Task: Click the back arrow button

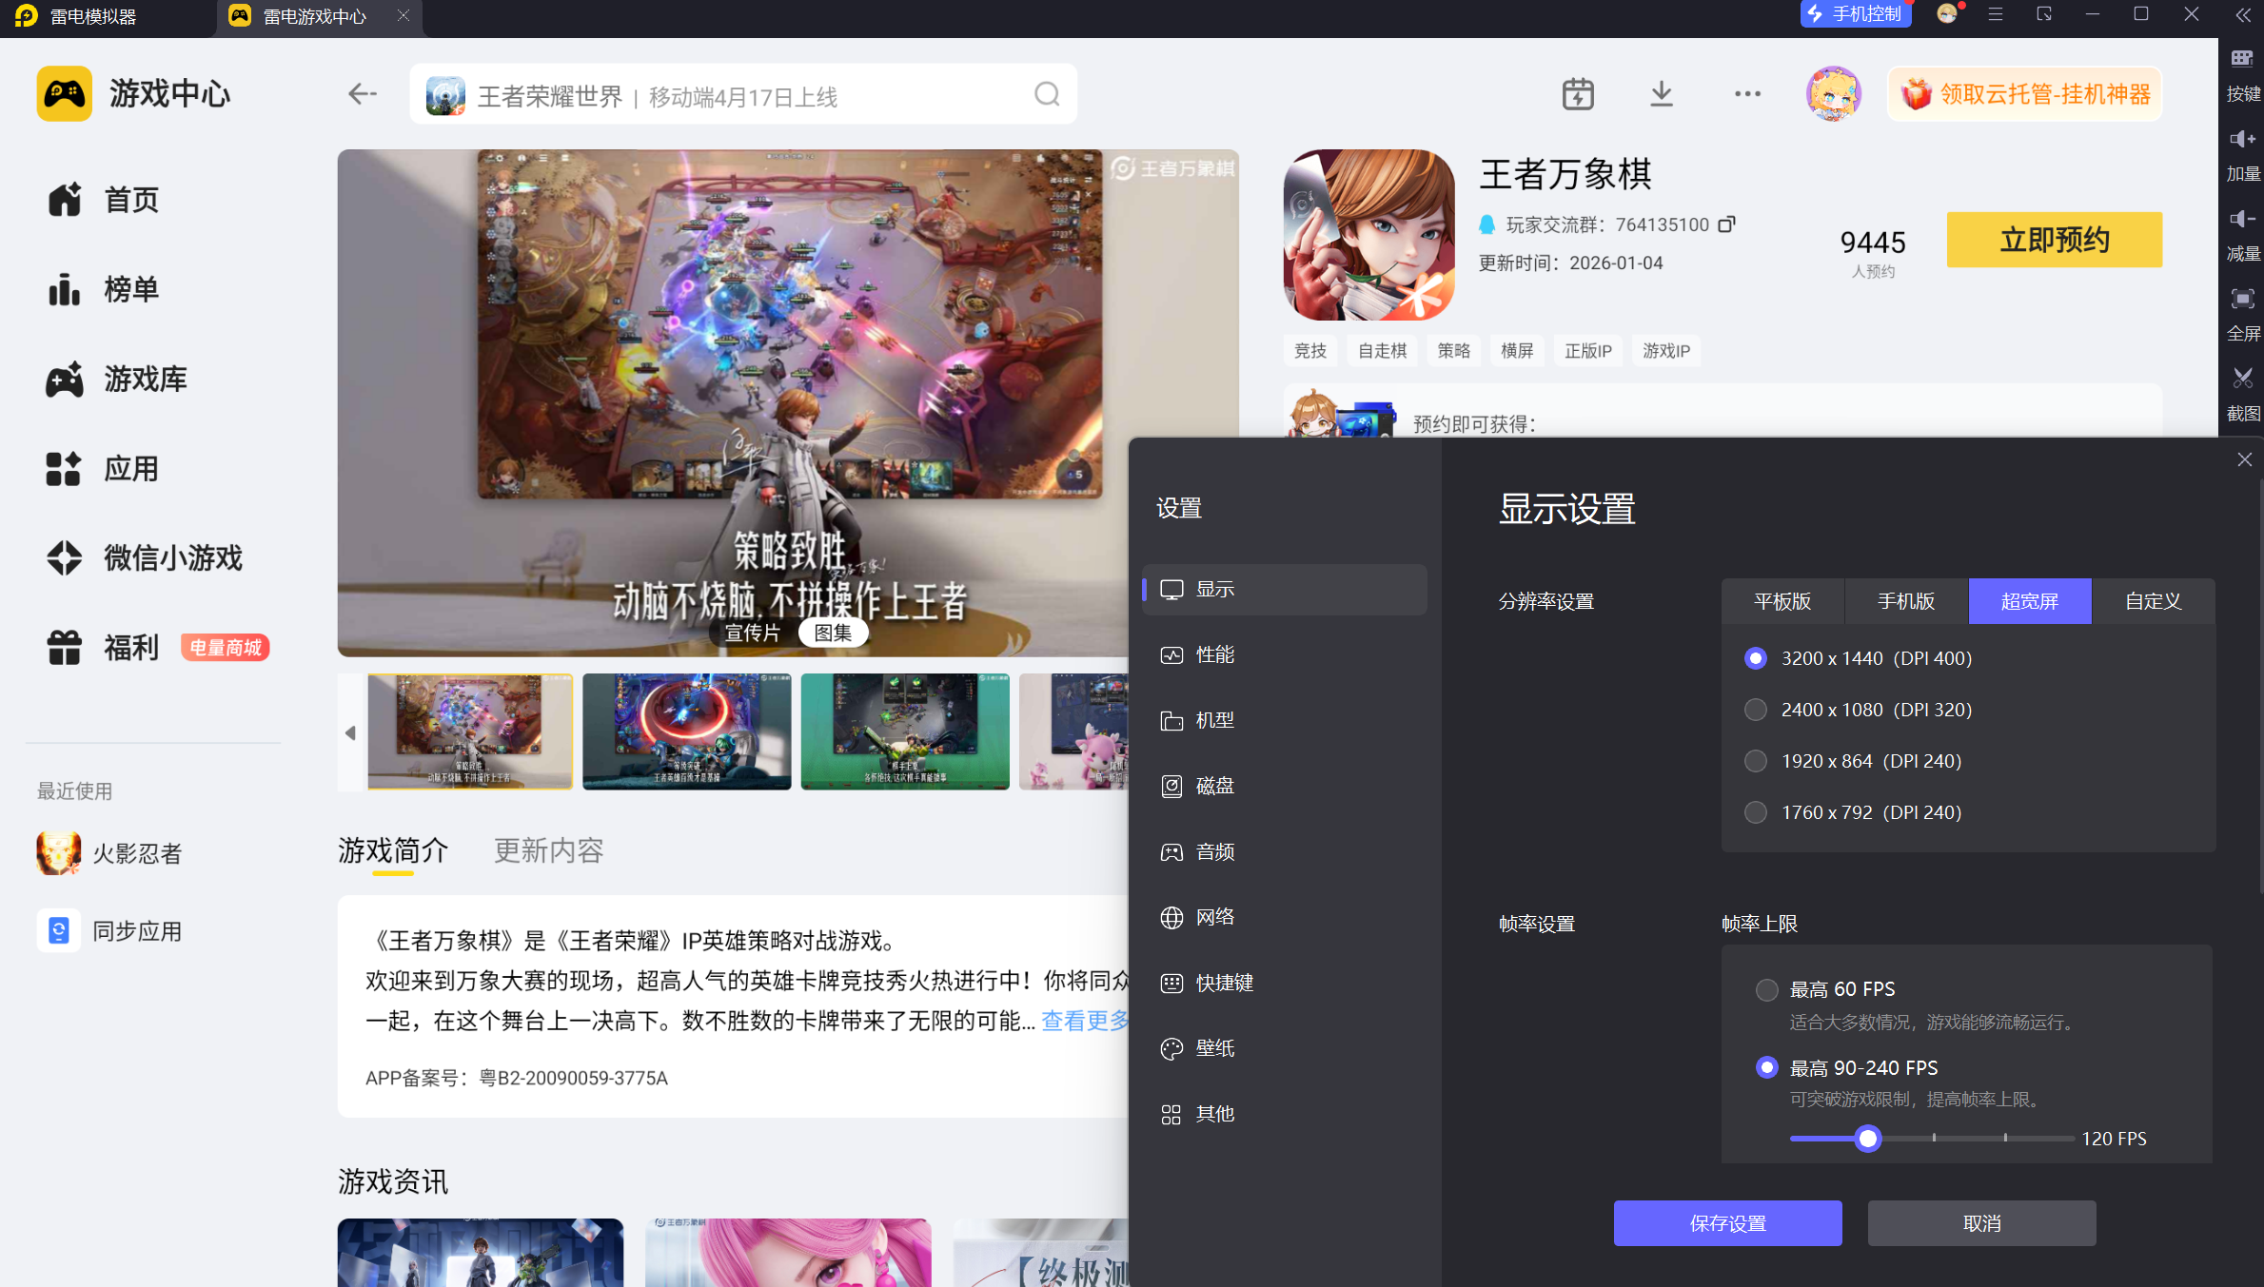Action: pos(362,94)
